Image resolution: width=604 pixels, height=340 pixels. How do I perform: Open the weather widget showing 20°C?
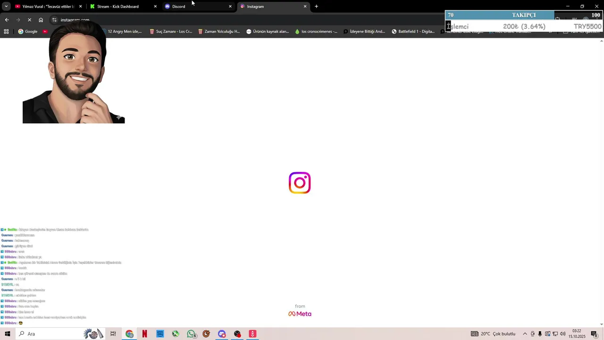tap(493, 334)
